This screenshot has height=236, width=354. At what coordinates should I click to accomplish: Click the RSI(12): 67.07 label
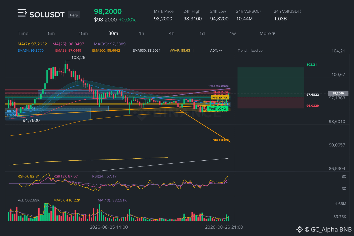coord(66,176)
